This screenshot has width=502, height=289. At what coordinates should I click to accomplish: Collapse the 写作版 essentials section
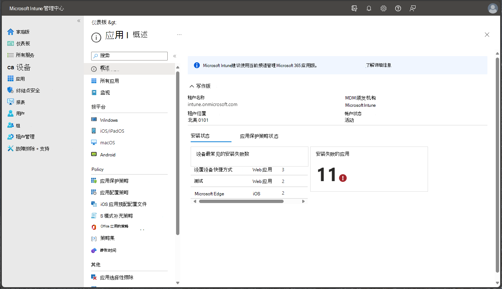pyautogui.click(x=192, y=86)
